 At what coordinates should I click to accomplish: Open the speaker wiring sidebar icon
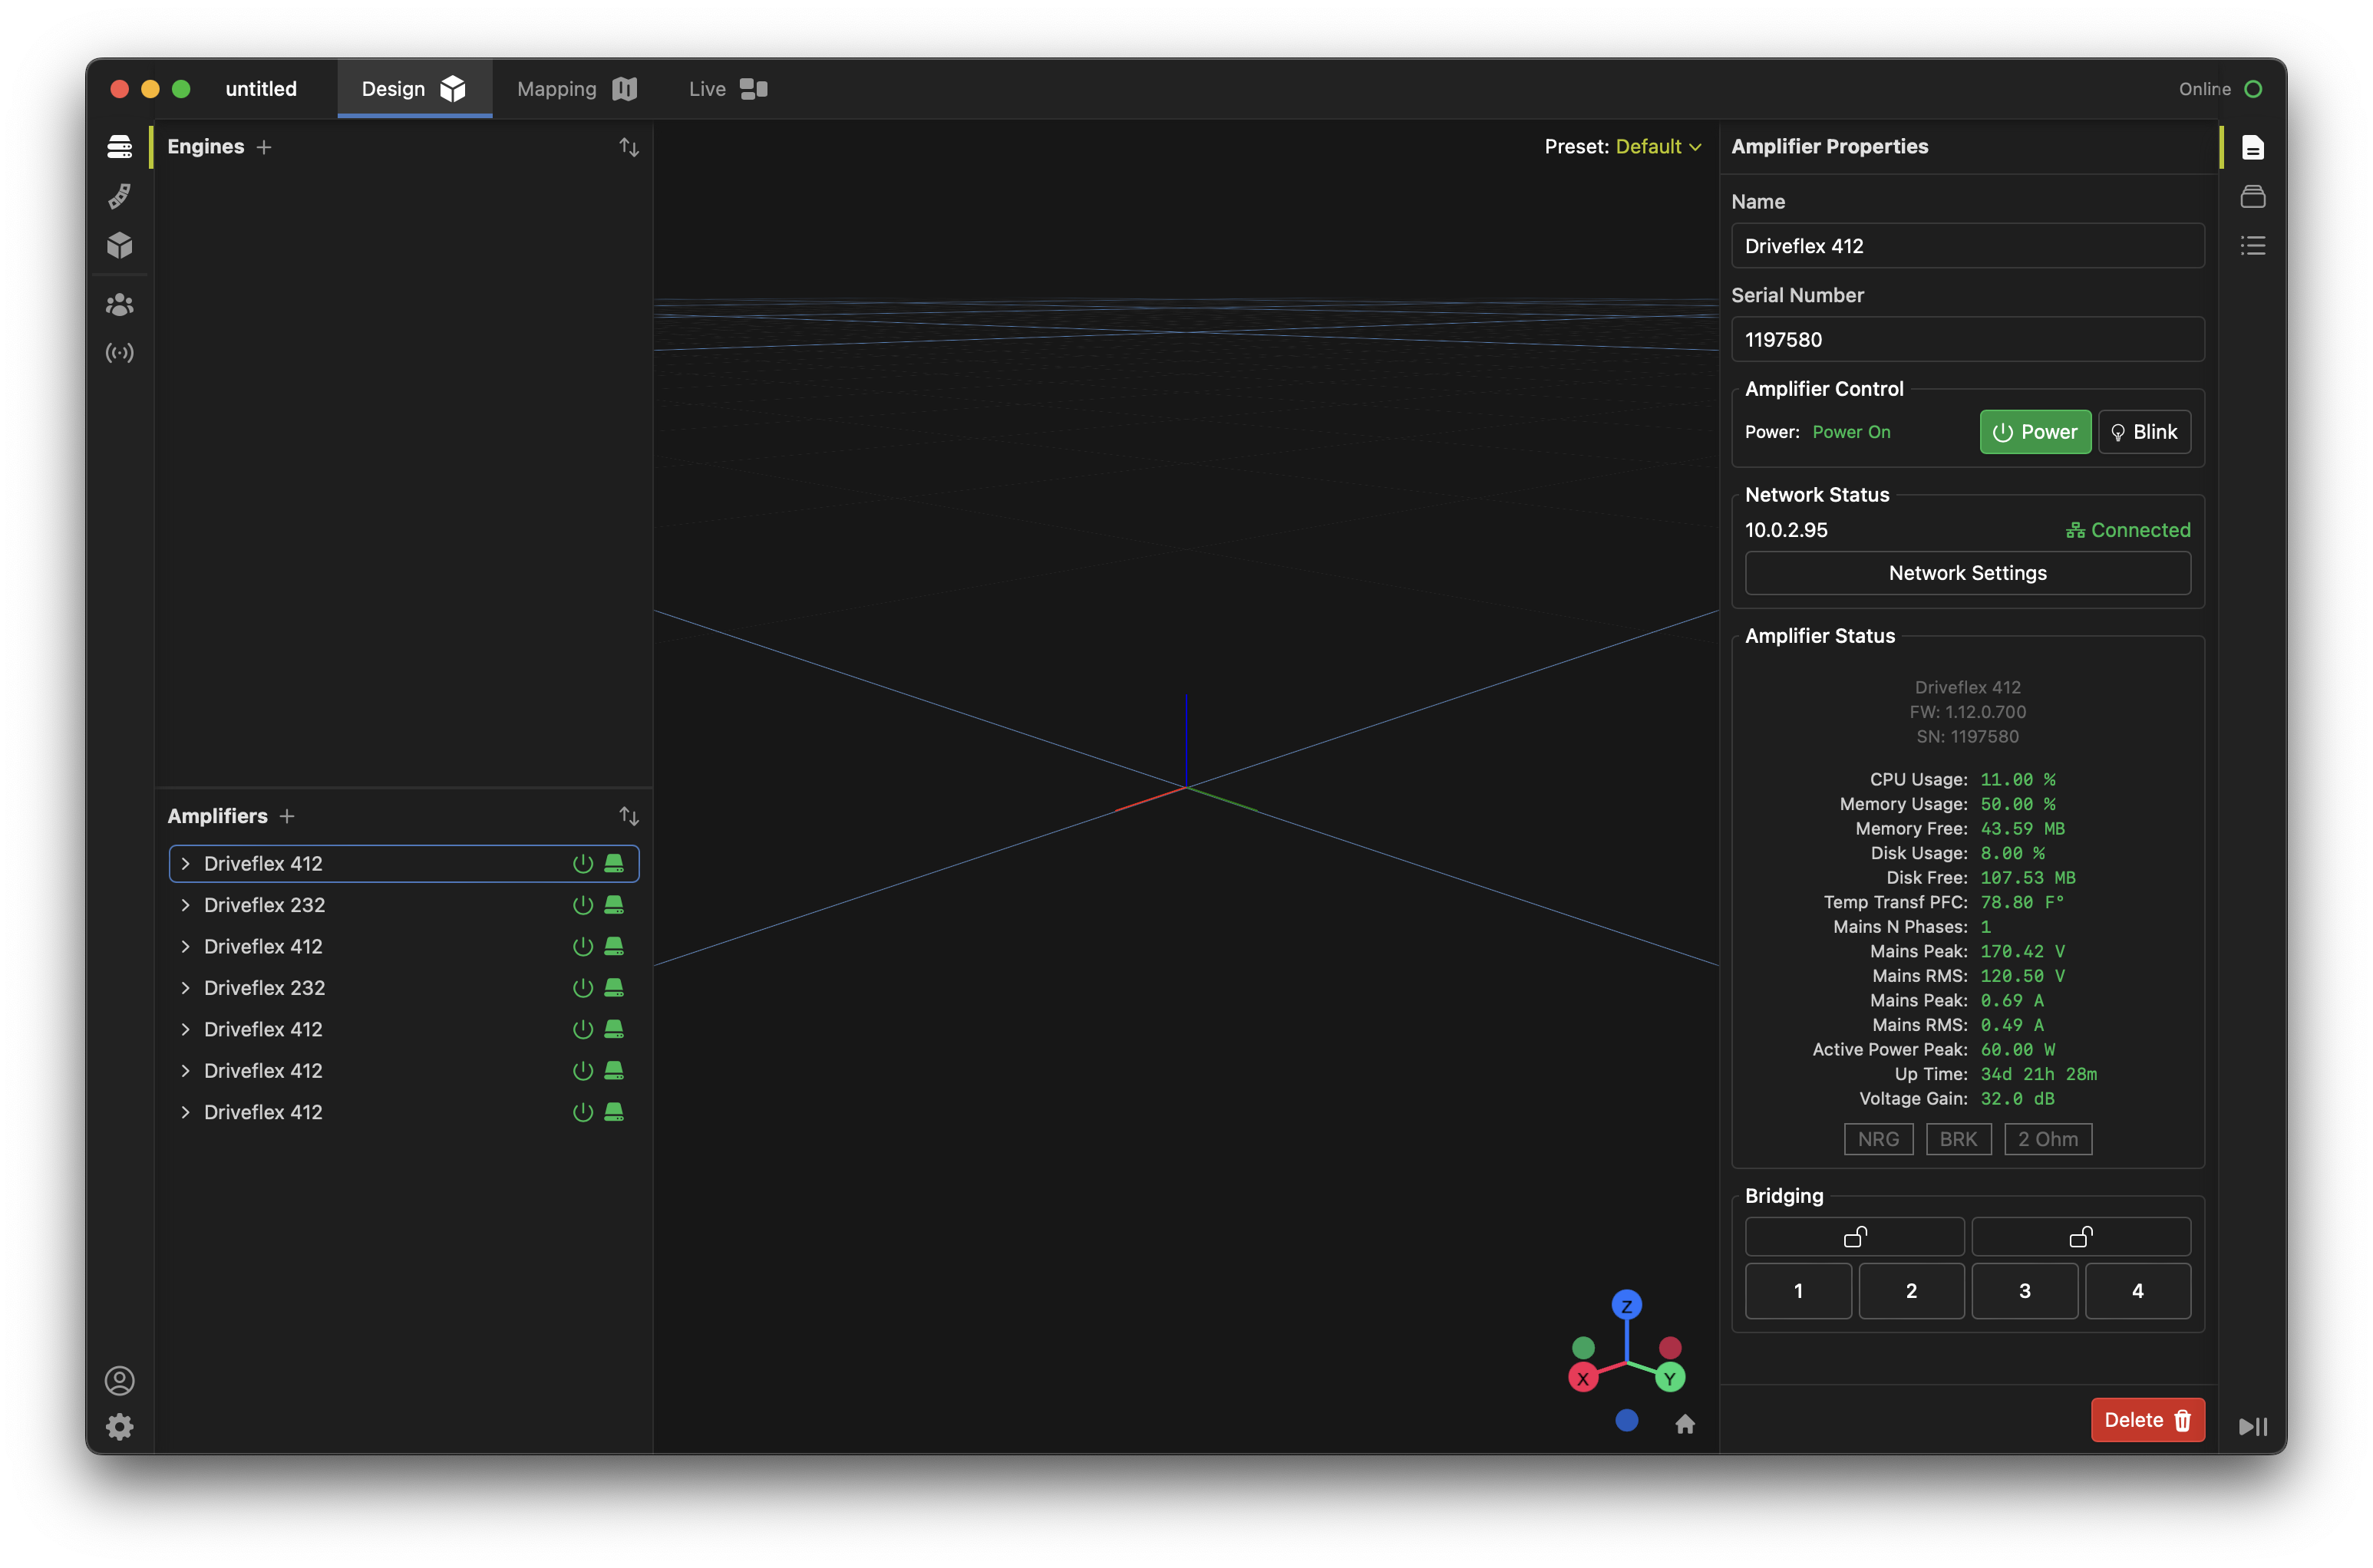[119, 196]
